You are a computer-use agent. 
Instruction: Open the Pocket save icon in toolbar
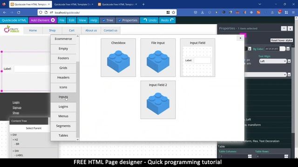[196, 13]
